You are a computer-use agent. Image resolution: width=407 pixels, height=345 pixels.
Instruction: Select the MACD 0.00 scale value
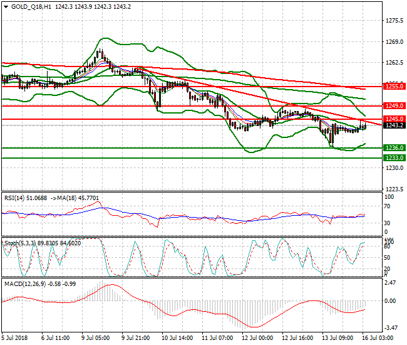point(391,301)
